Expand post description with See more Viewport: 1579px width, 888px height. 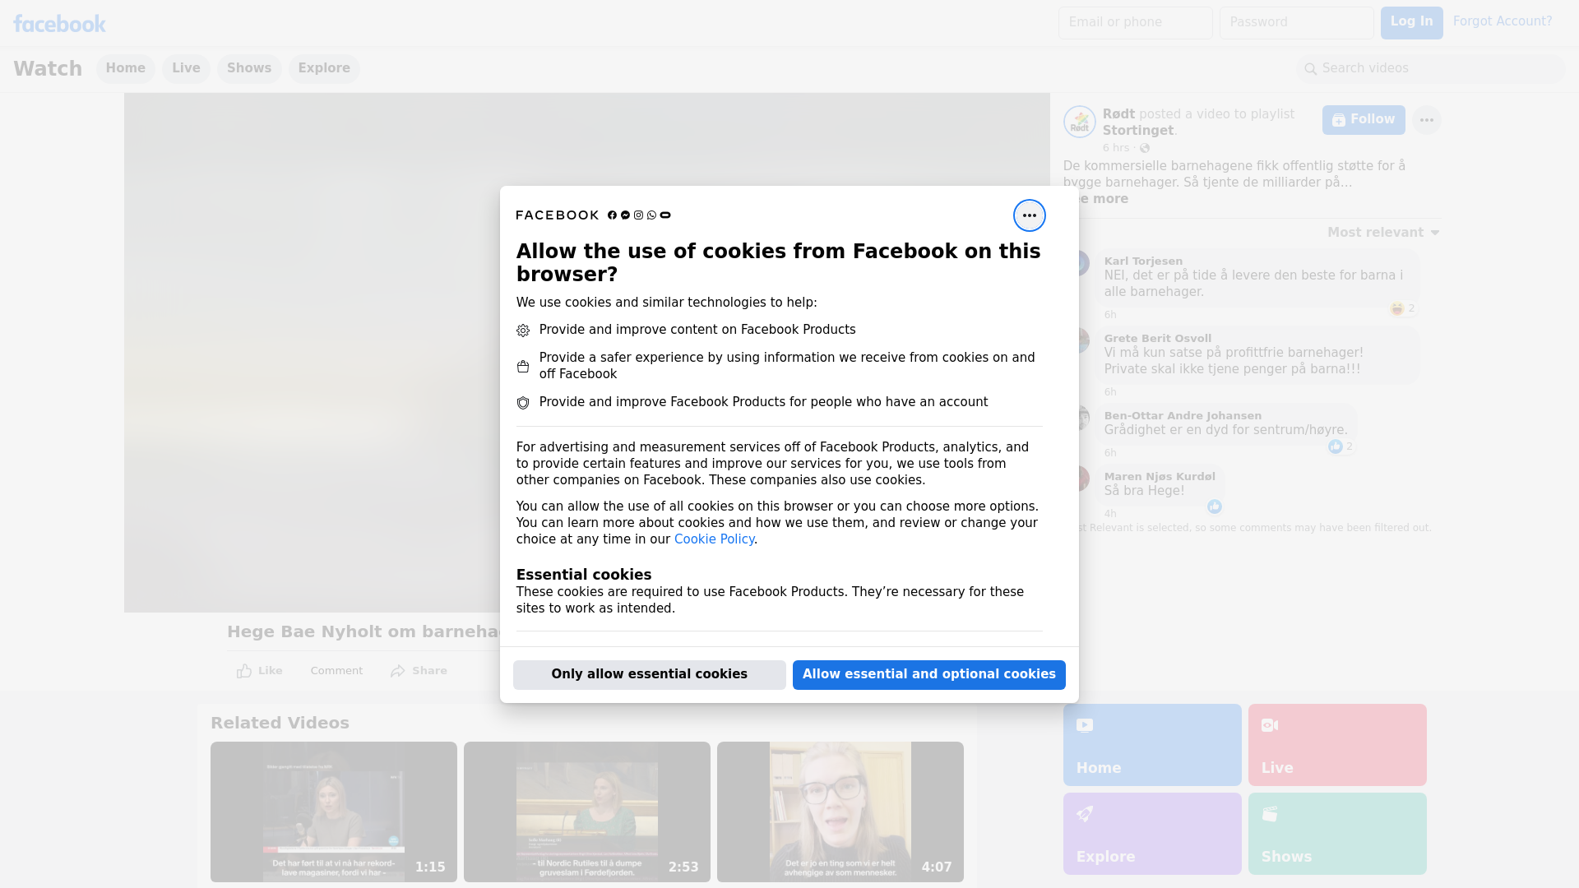tap(1106, 199)
